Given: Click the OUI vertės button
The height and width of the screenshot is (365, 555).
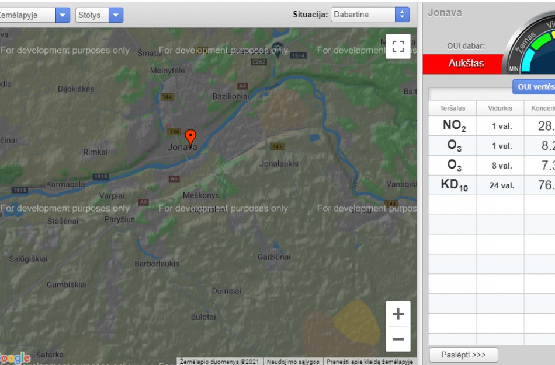Looking at the screenshot, I should point(535,87).
